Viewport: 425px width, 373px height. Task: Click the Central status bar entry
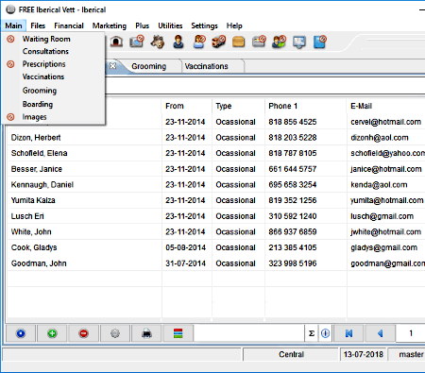pyautogui.click(x=291, y=354)
